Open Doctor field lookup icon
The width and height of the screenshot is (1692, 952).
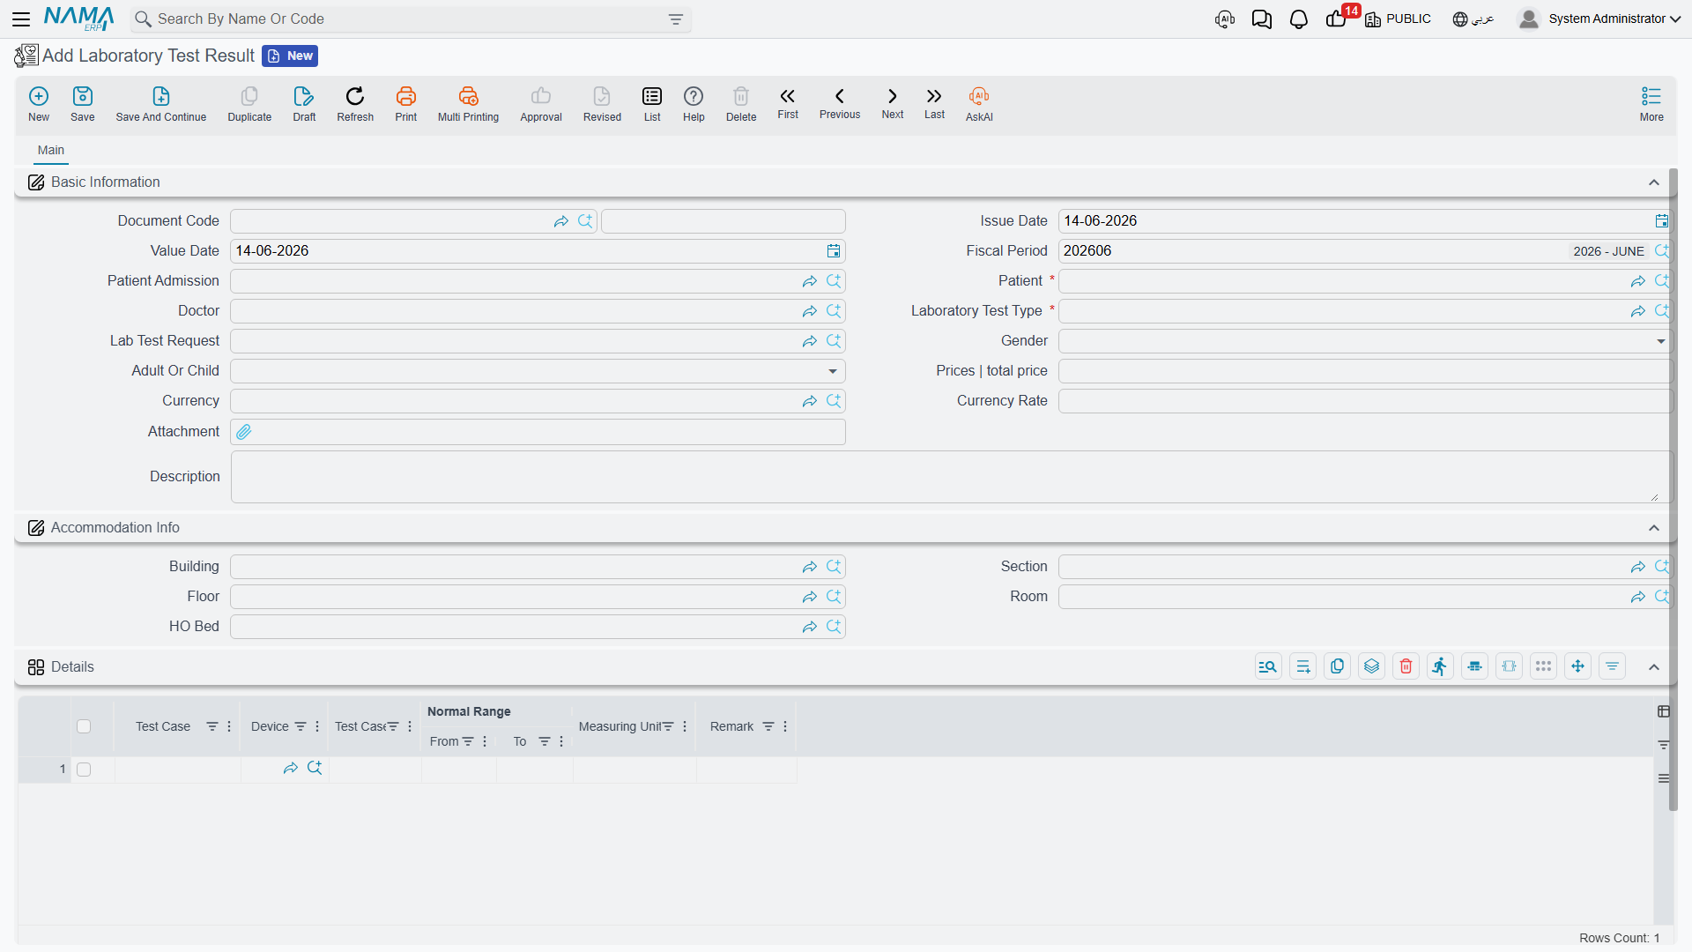(834, 311)
